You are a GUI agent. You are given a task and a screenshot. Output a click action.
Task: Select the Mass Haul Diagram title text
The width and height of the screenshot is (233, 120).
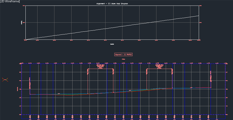(112, 4)
